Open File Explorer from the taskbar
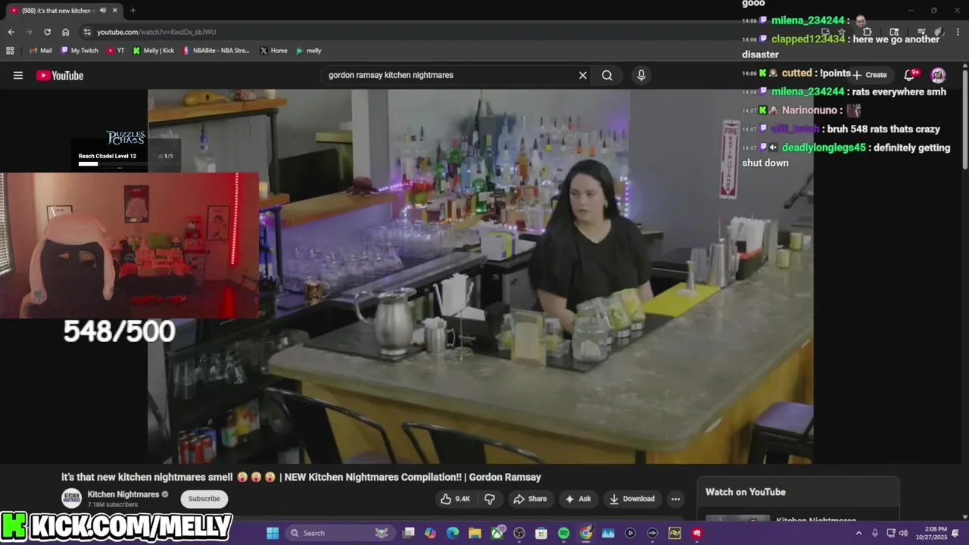 (x=475, y=533)
